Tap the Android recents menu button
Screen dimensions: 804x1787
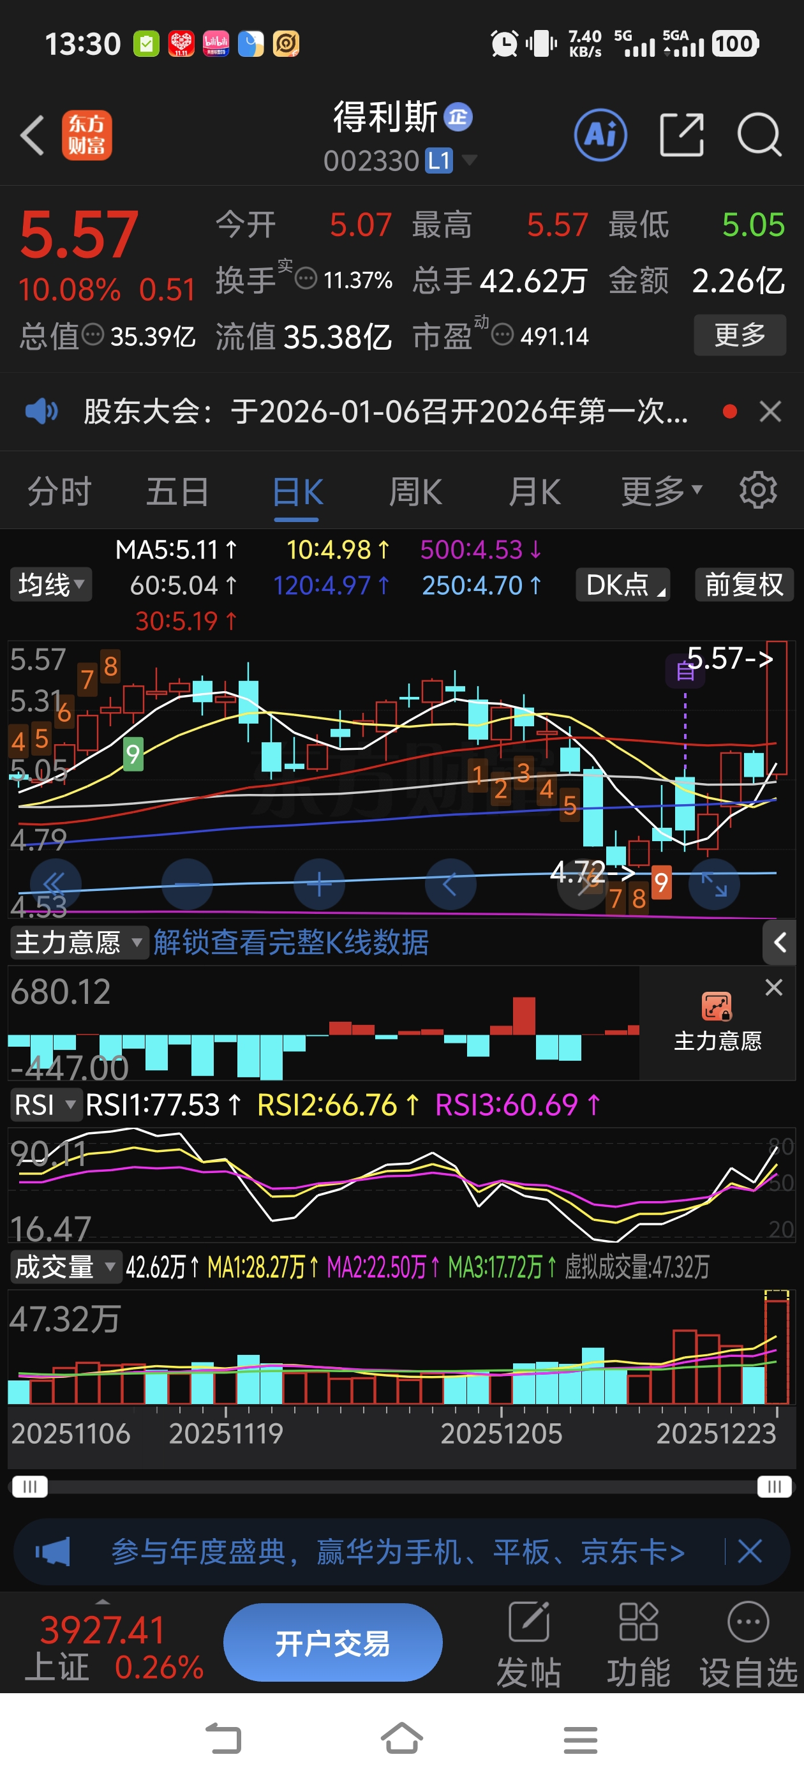[581, 1739]
